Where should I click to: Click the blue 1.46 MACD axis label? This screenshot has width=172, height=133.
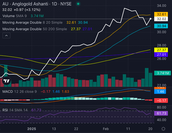(x=160, y=92)
